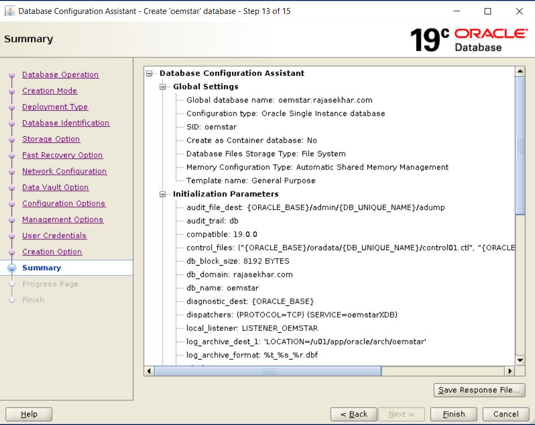
Task: Click the Database Operation step bullet
Action: pyautogui.click(x=12, y=75)
